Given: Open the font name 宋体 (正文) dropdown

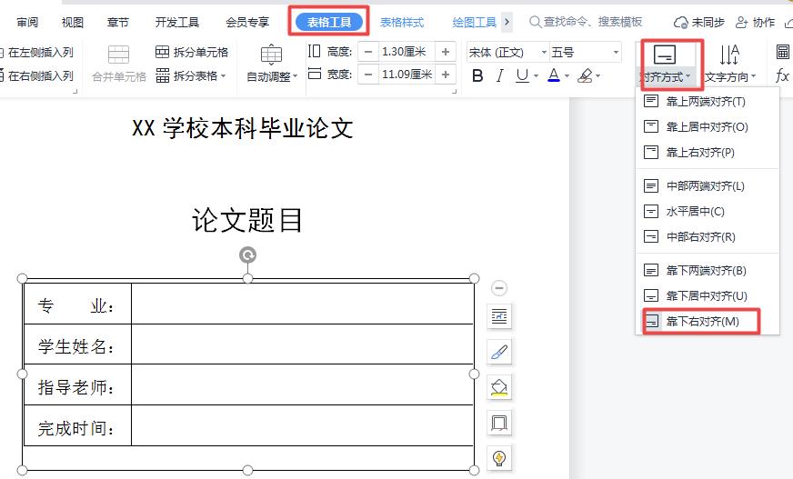Looking at the screenshot, I should pyautogui.click(x=544, y=53).
